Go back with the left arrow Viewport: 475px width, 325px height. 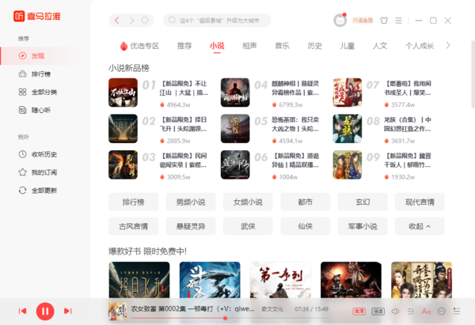pyautogui.click(x=117, y=21)
